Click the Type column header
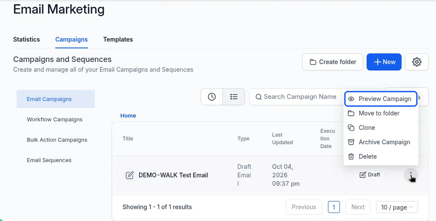 coord(244,139)
